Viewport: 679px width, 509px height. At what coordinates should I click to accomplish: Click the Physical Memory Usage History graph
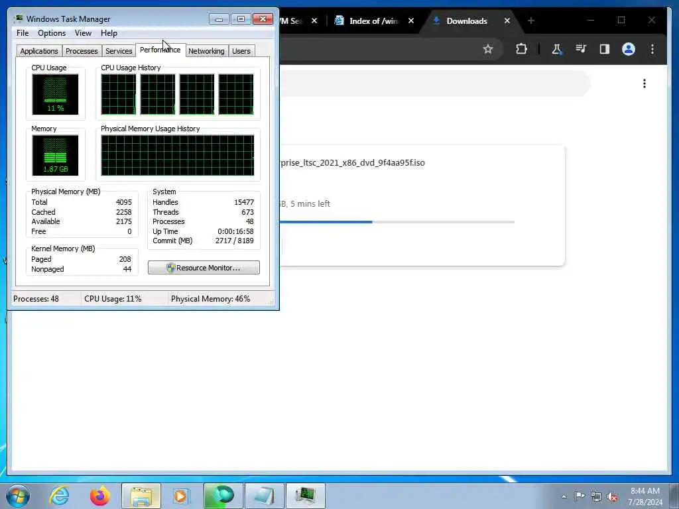coord(178,155)
